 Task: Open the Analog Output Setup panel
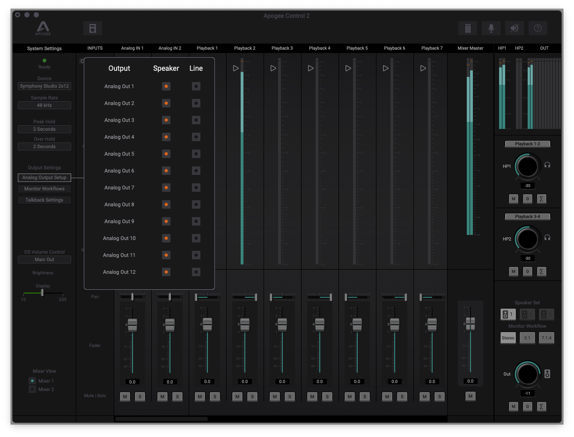point(44,178)
